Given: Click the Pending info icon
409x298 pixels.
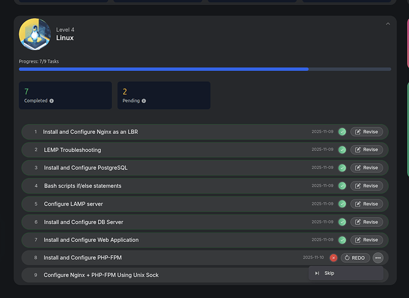Looking at the screenshot, I should [x=144, y=101].
